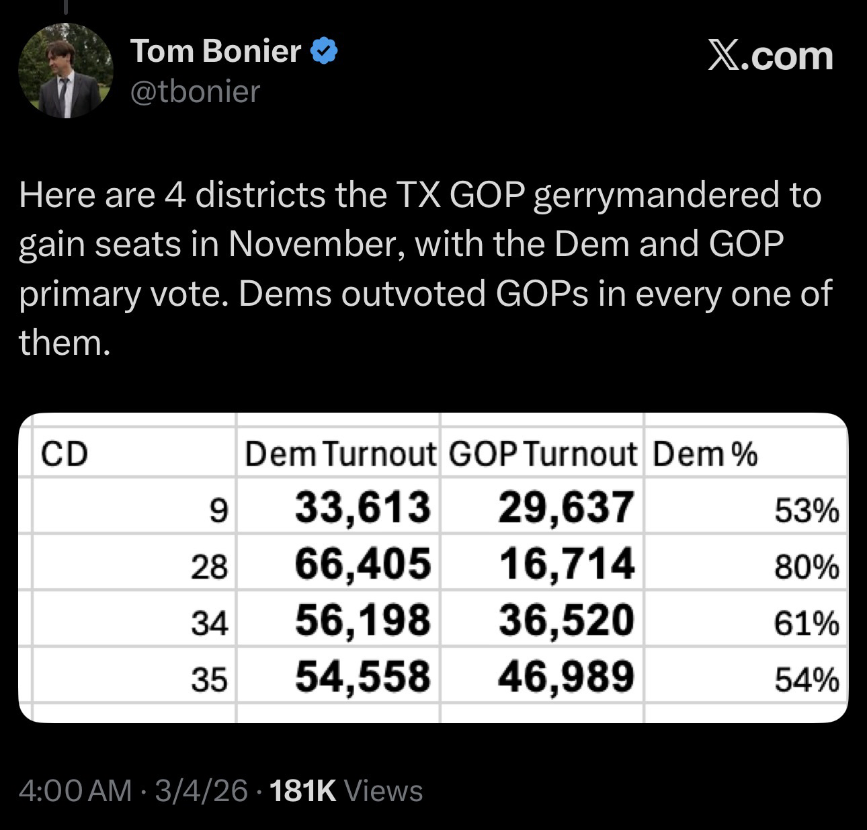This screenshot has width=867, height=830.
Task: Select the district 35 row label
Action: (x=210, y=681)
